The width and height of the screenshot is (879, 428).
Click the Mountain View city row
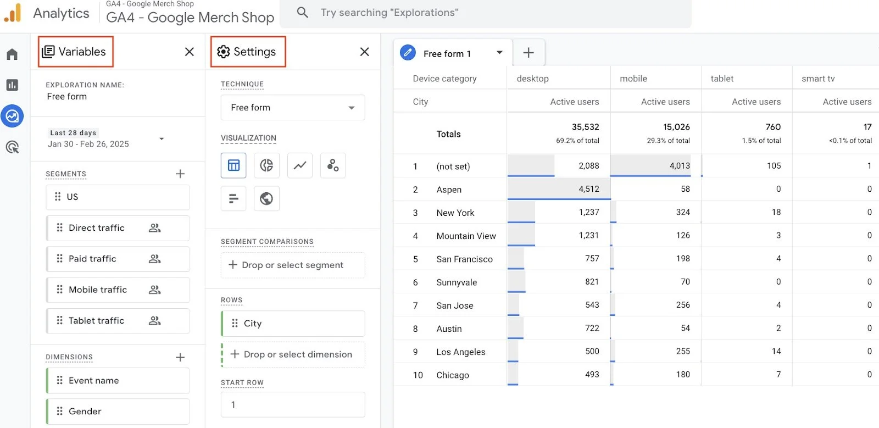[466, 236]
